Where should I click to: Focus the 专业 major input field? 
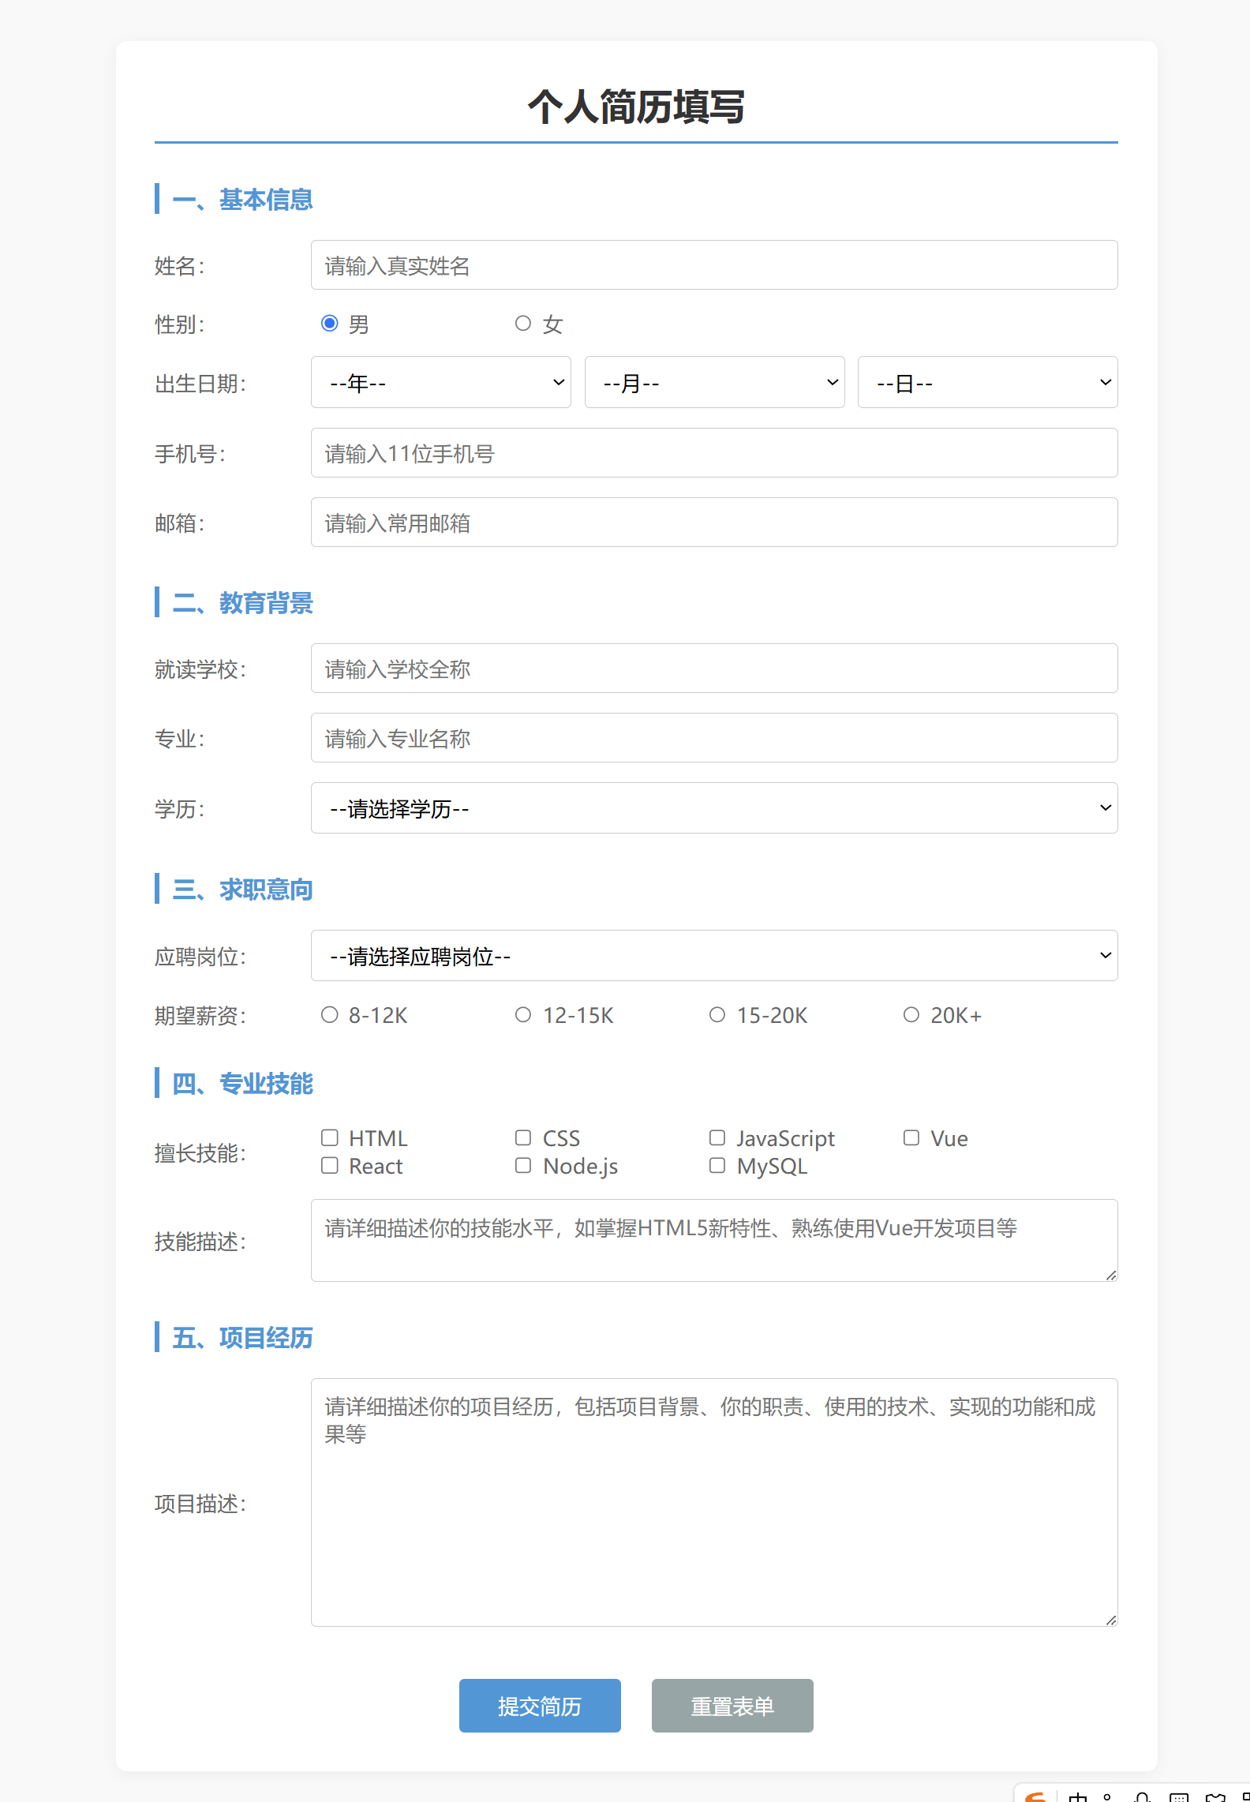(x=714, y=738)
